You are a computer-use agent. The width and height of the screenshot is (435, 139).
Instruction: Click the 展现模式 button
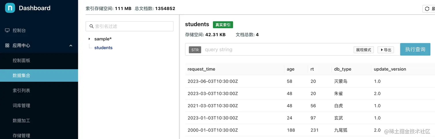tap(364, 50)
